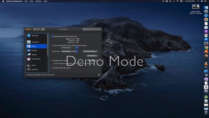Open Finder from the Dock
This screenshot has width=209, height=118.
click(206, 8)
